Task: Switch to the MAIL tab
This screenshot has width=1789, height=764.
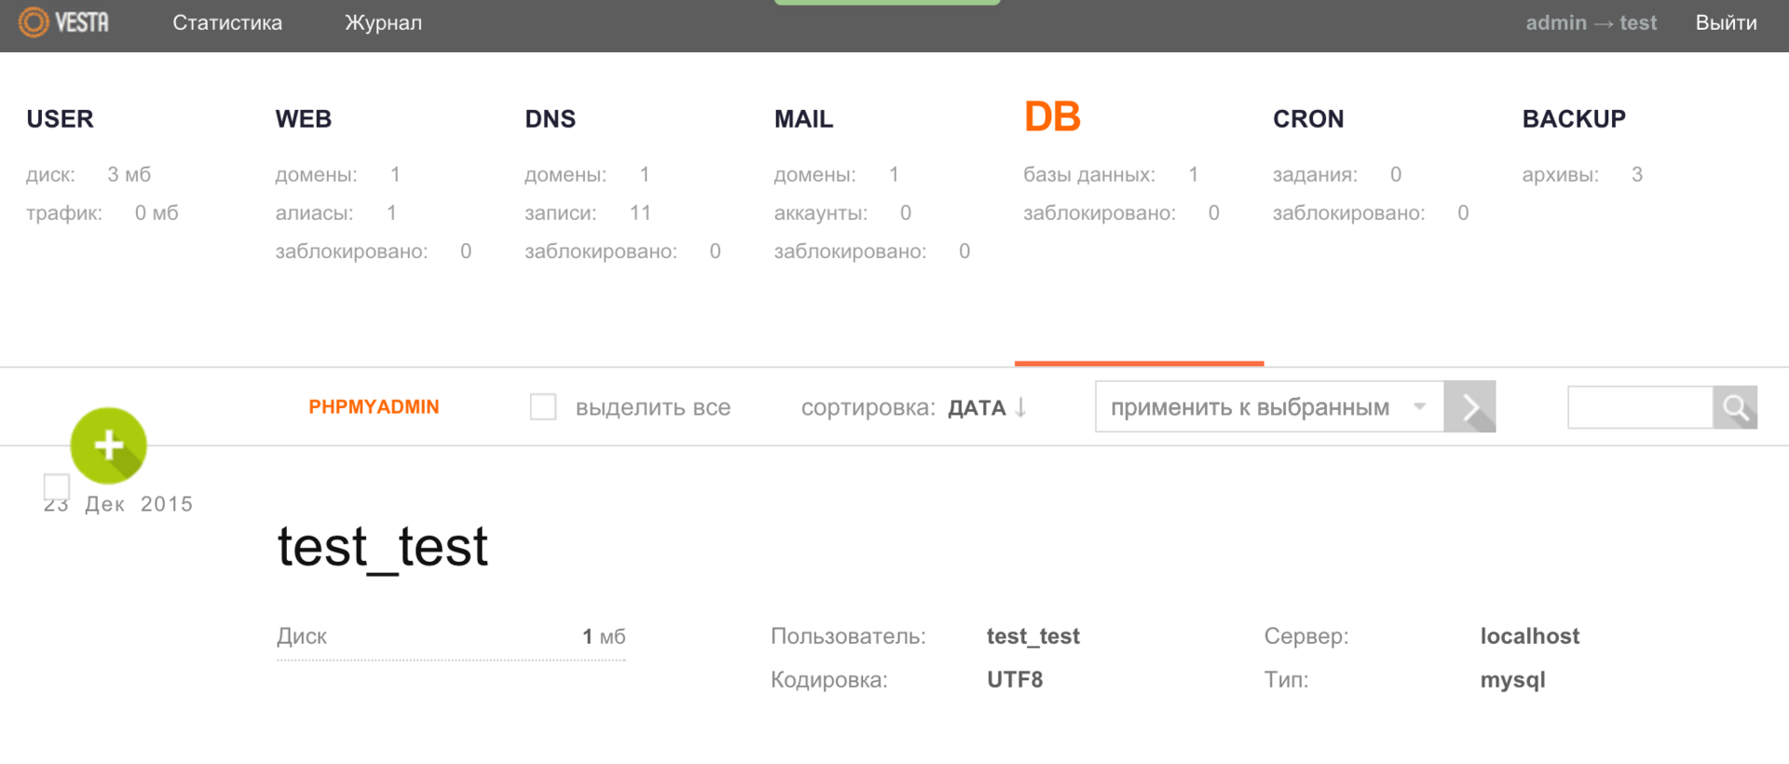Action: pyautogui.click(x=803, y=119)
